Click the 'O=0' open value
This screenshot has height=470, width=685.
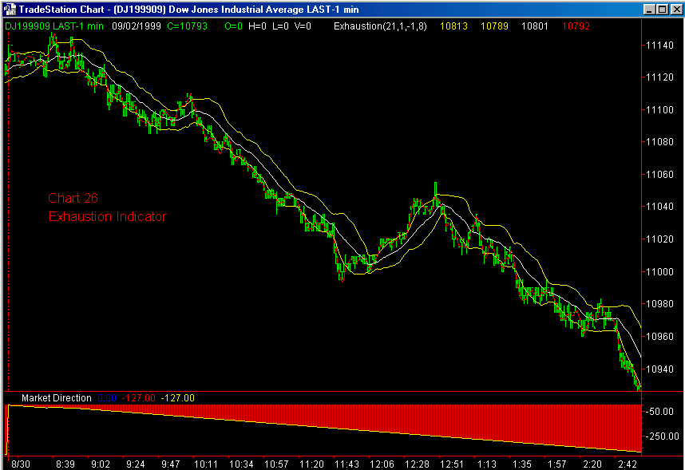click(x=233, y=26)
